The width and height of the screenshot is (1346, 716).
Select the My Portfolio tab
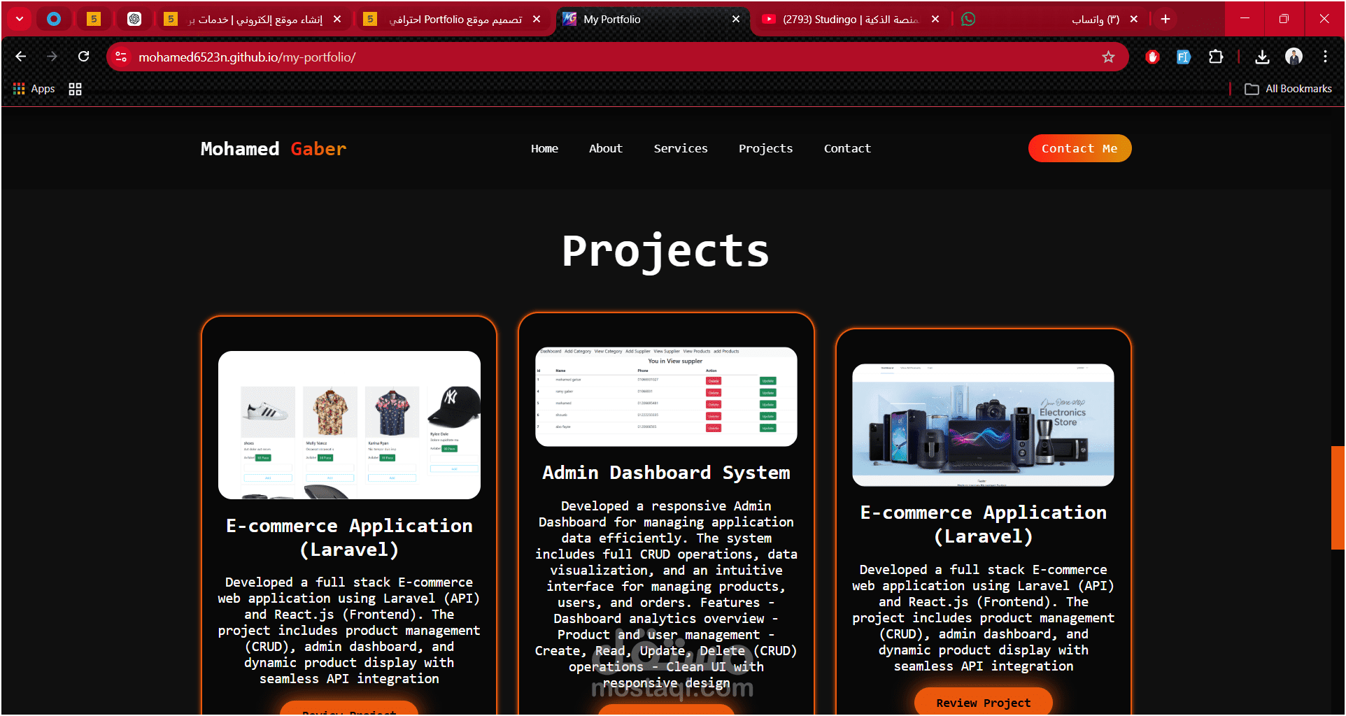pyautogui.click(x=651, y=19)
